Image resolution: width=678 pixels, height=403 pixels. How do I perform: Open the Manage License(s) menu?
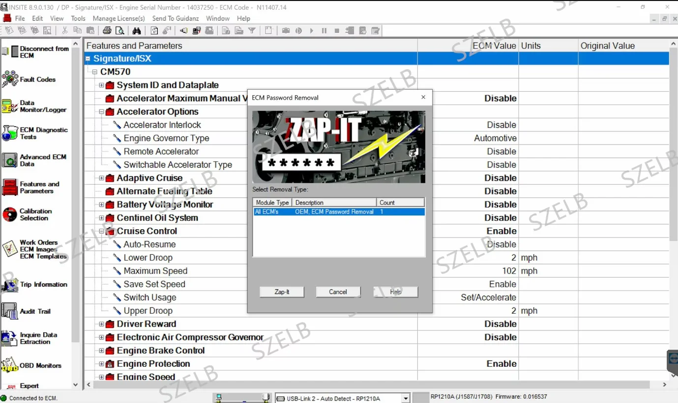(x=118, y=18)
